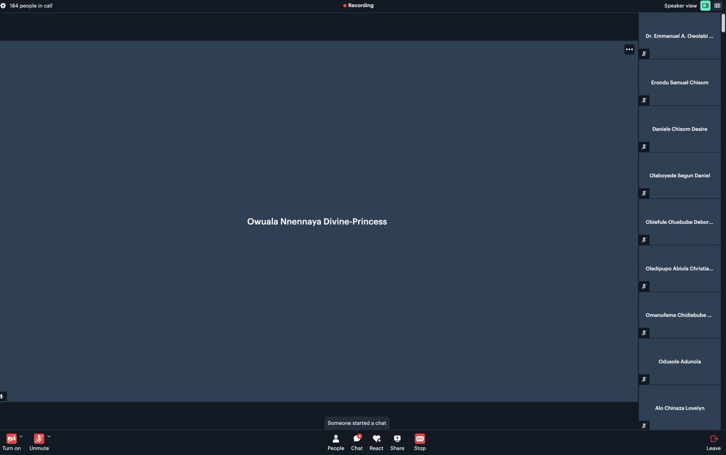Click muted mic icon on Daniels Chisom tile

tap(644, 147)
